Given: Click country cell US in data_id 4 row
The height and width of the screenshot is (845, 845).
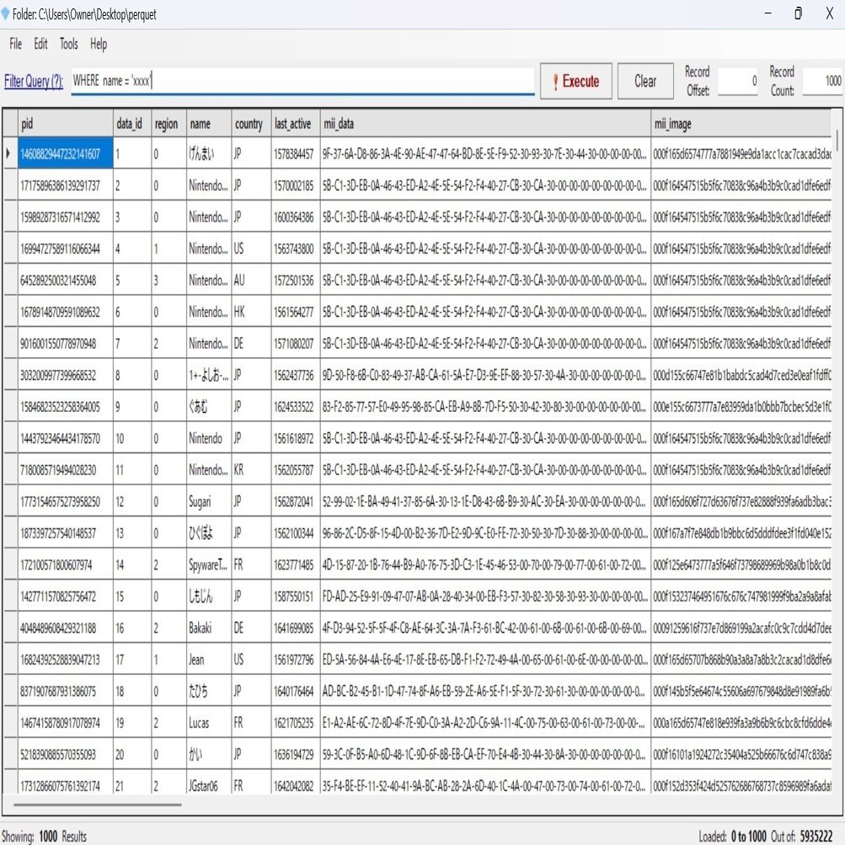Looking at the screenshot, I should tap(251, 249).
